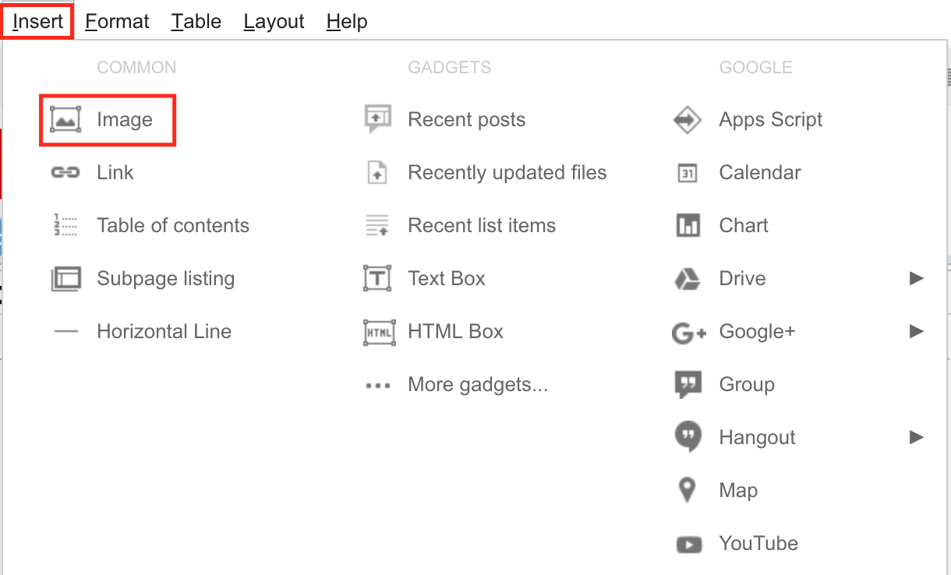This screenshot has height=575, width=951.
Task: Click the Text Box icon
Action: 377,278
